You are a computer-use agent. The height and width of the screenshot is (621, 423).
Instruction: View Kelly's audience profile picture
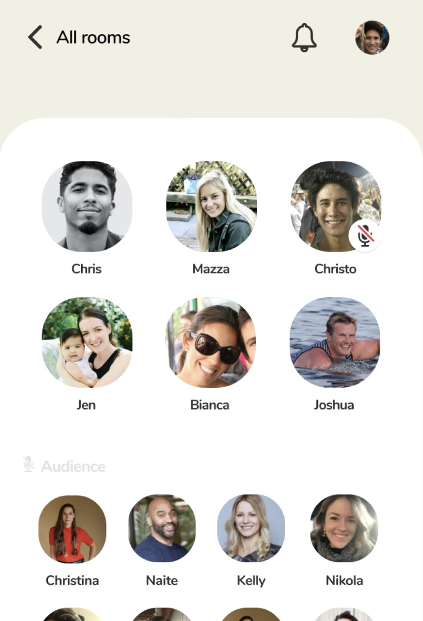(251, 528)
